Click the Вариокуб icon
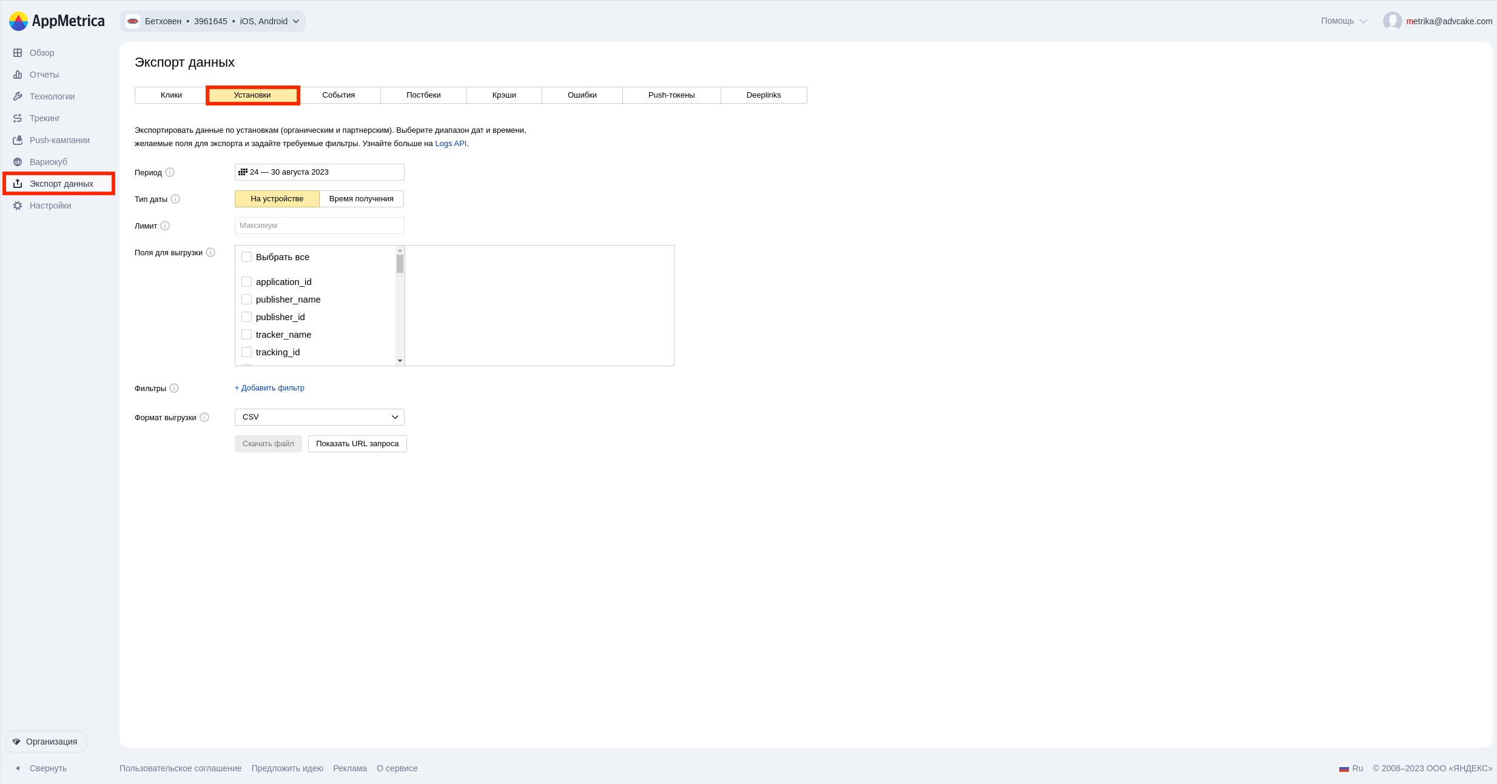 pyautogui.click(x=18, y=162)
